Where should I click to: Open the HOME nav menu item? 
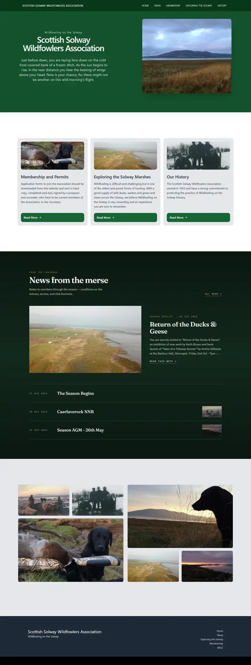(145, 6)
